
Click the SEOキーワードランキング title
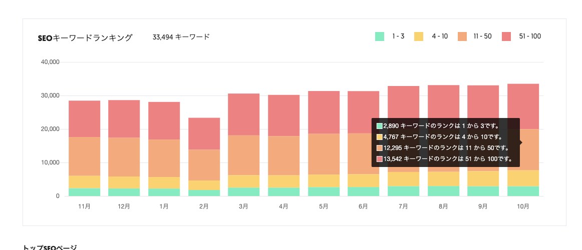(85, 37)
